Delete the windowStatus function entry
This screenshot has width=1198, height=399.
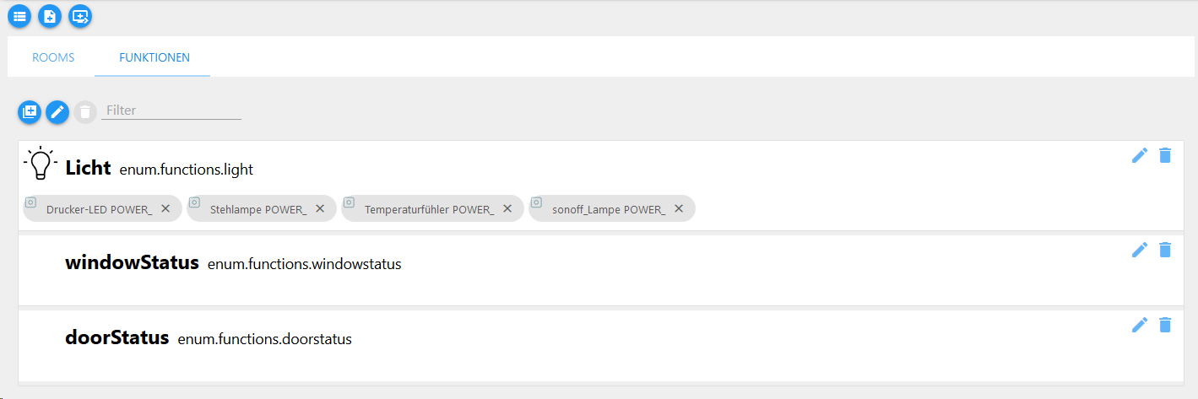1165,250
